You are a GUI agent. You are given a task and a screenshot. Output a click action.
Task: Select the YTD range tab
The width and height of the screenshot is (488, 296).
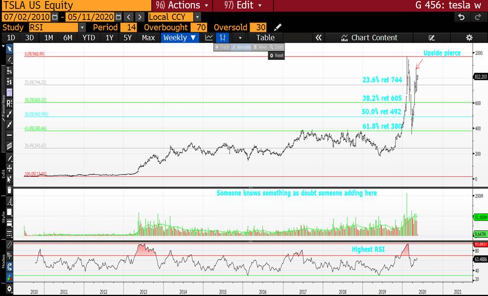[x=89, y=38]
